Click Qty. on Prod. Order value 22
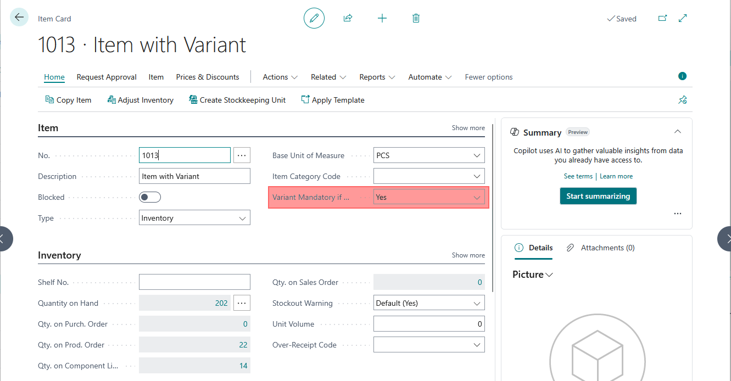Viewport: 731px width, 381px height. 243,345
